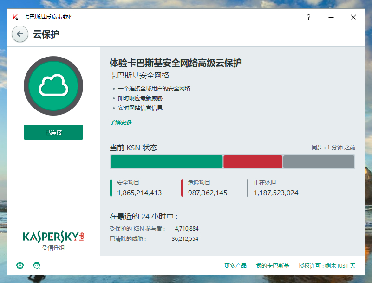
Task: Click the green safe segment of KSN bar
Action: pyautogui.click(x=167, y=162)
